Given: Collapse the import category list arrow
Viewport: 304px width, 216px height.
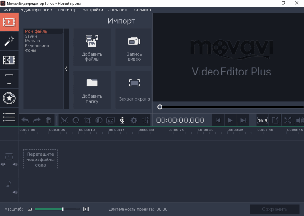Looking at the screenshot, I should point(66,68).
